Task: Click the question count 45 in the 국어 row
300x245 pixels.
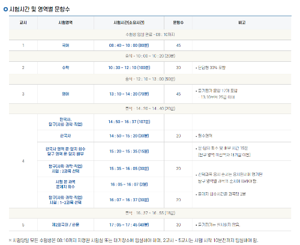Action: tap(178, 46)
